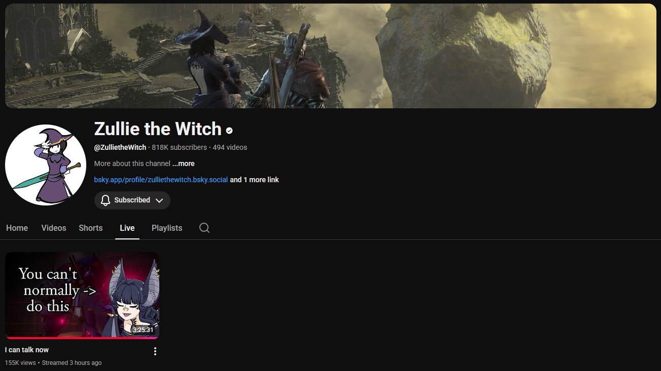Click the '818K subscribers' count
The height and width of the screenshot is (371, 661).
[x=180, y=147]
